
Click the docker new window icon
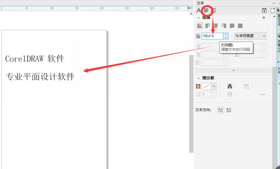(273, 11)
